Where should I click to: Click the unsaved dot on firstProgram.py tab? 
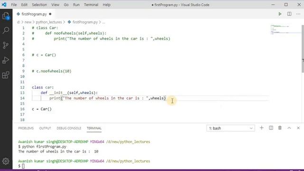pyautogui.click(x=50, y=14)
